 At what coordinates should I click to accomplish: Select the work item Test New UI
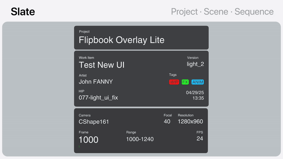pos(102,65)
